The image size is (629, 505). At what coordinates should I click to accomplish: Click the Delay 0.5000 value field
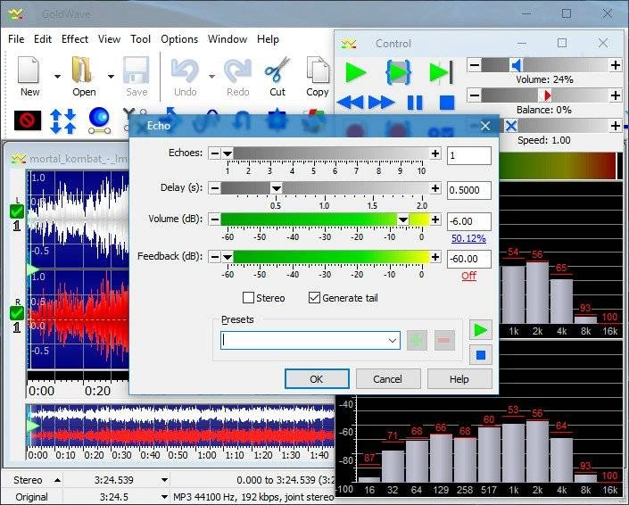[x=469, y=190]
